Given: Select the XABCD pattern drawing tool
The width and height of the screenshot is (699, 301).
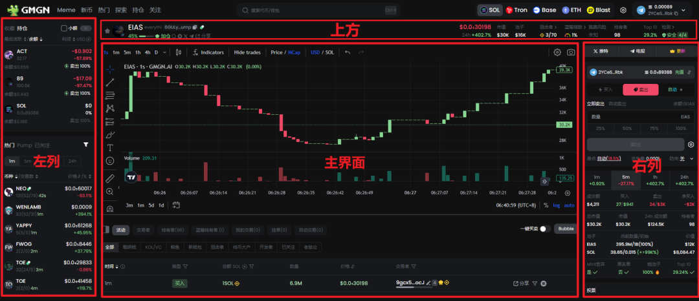Looking at the screenshot, I should coord(110,108).
